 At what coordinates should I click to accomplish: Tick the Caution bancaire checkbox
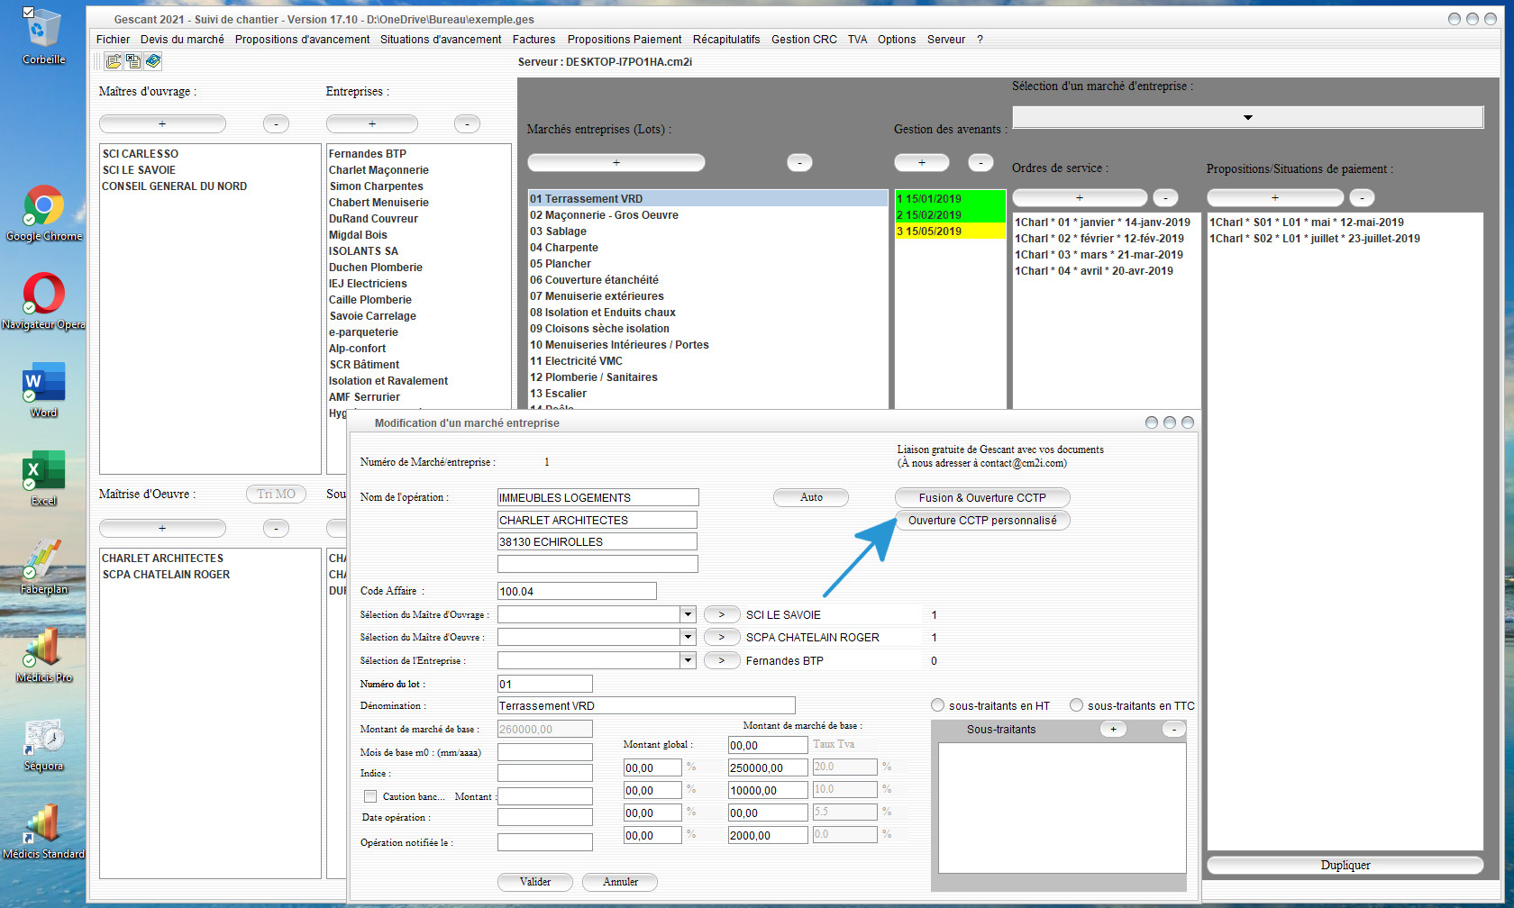click(x=370, y=796)
